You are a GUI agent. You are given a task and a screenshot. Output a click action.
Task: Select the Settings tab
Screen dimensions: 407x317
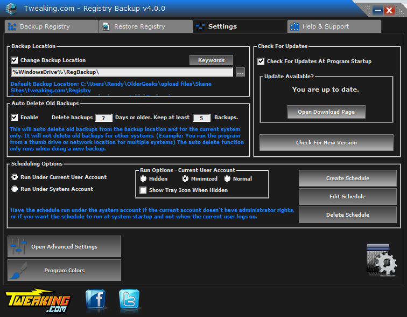pyautogui.click(x=240, y=26)
